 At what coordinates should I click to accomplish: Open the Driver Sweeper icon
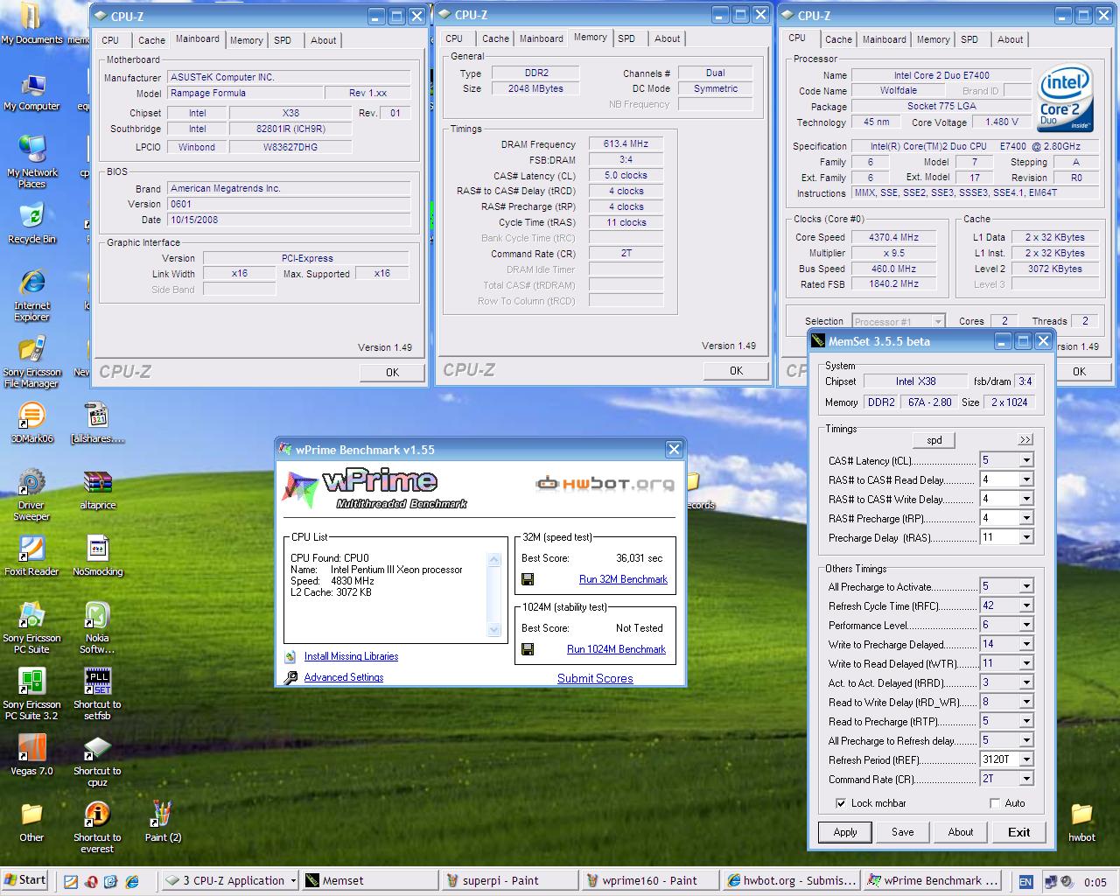[x=31, y=493]
